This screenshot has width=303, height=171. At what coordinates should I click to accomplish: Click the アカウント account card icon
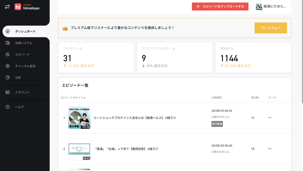(8, 92)
